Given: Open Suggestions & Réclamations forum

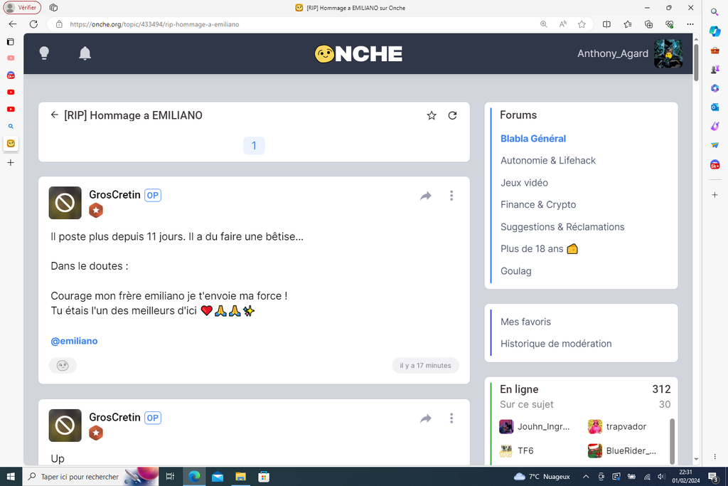Looking at the screenshot, I should point(562,227).
